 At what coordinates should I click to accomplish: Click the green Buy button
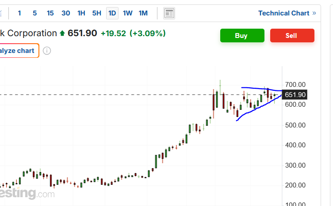[x=242, y=36]
